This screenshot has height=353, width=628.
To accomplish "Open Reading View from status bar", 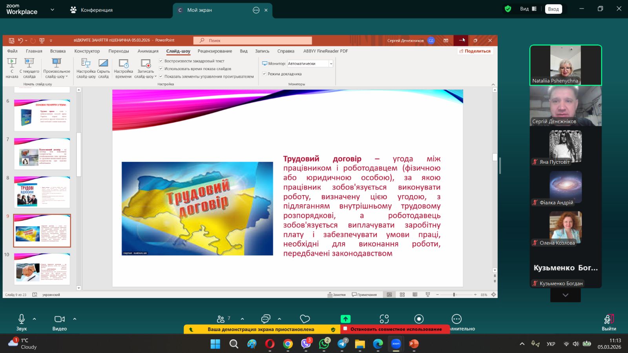I will point(415,294).
